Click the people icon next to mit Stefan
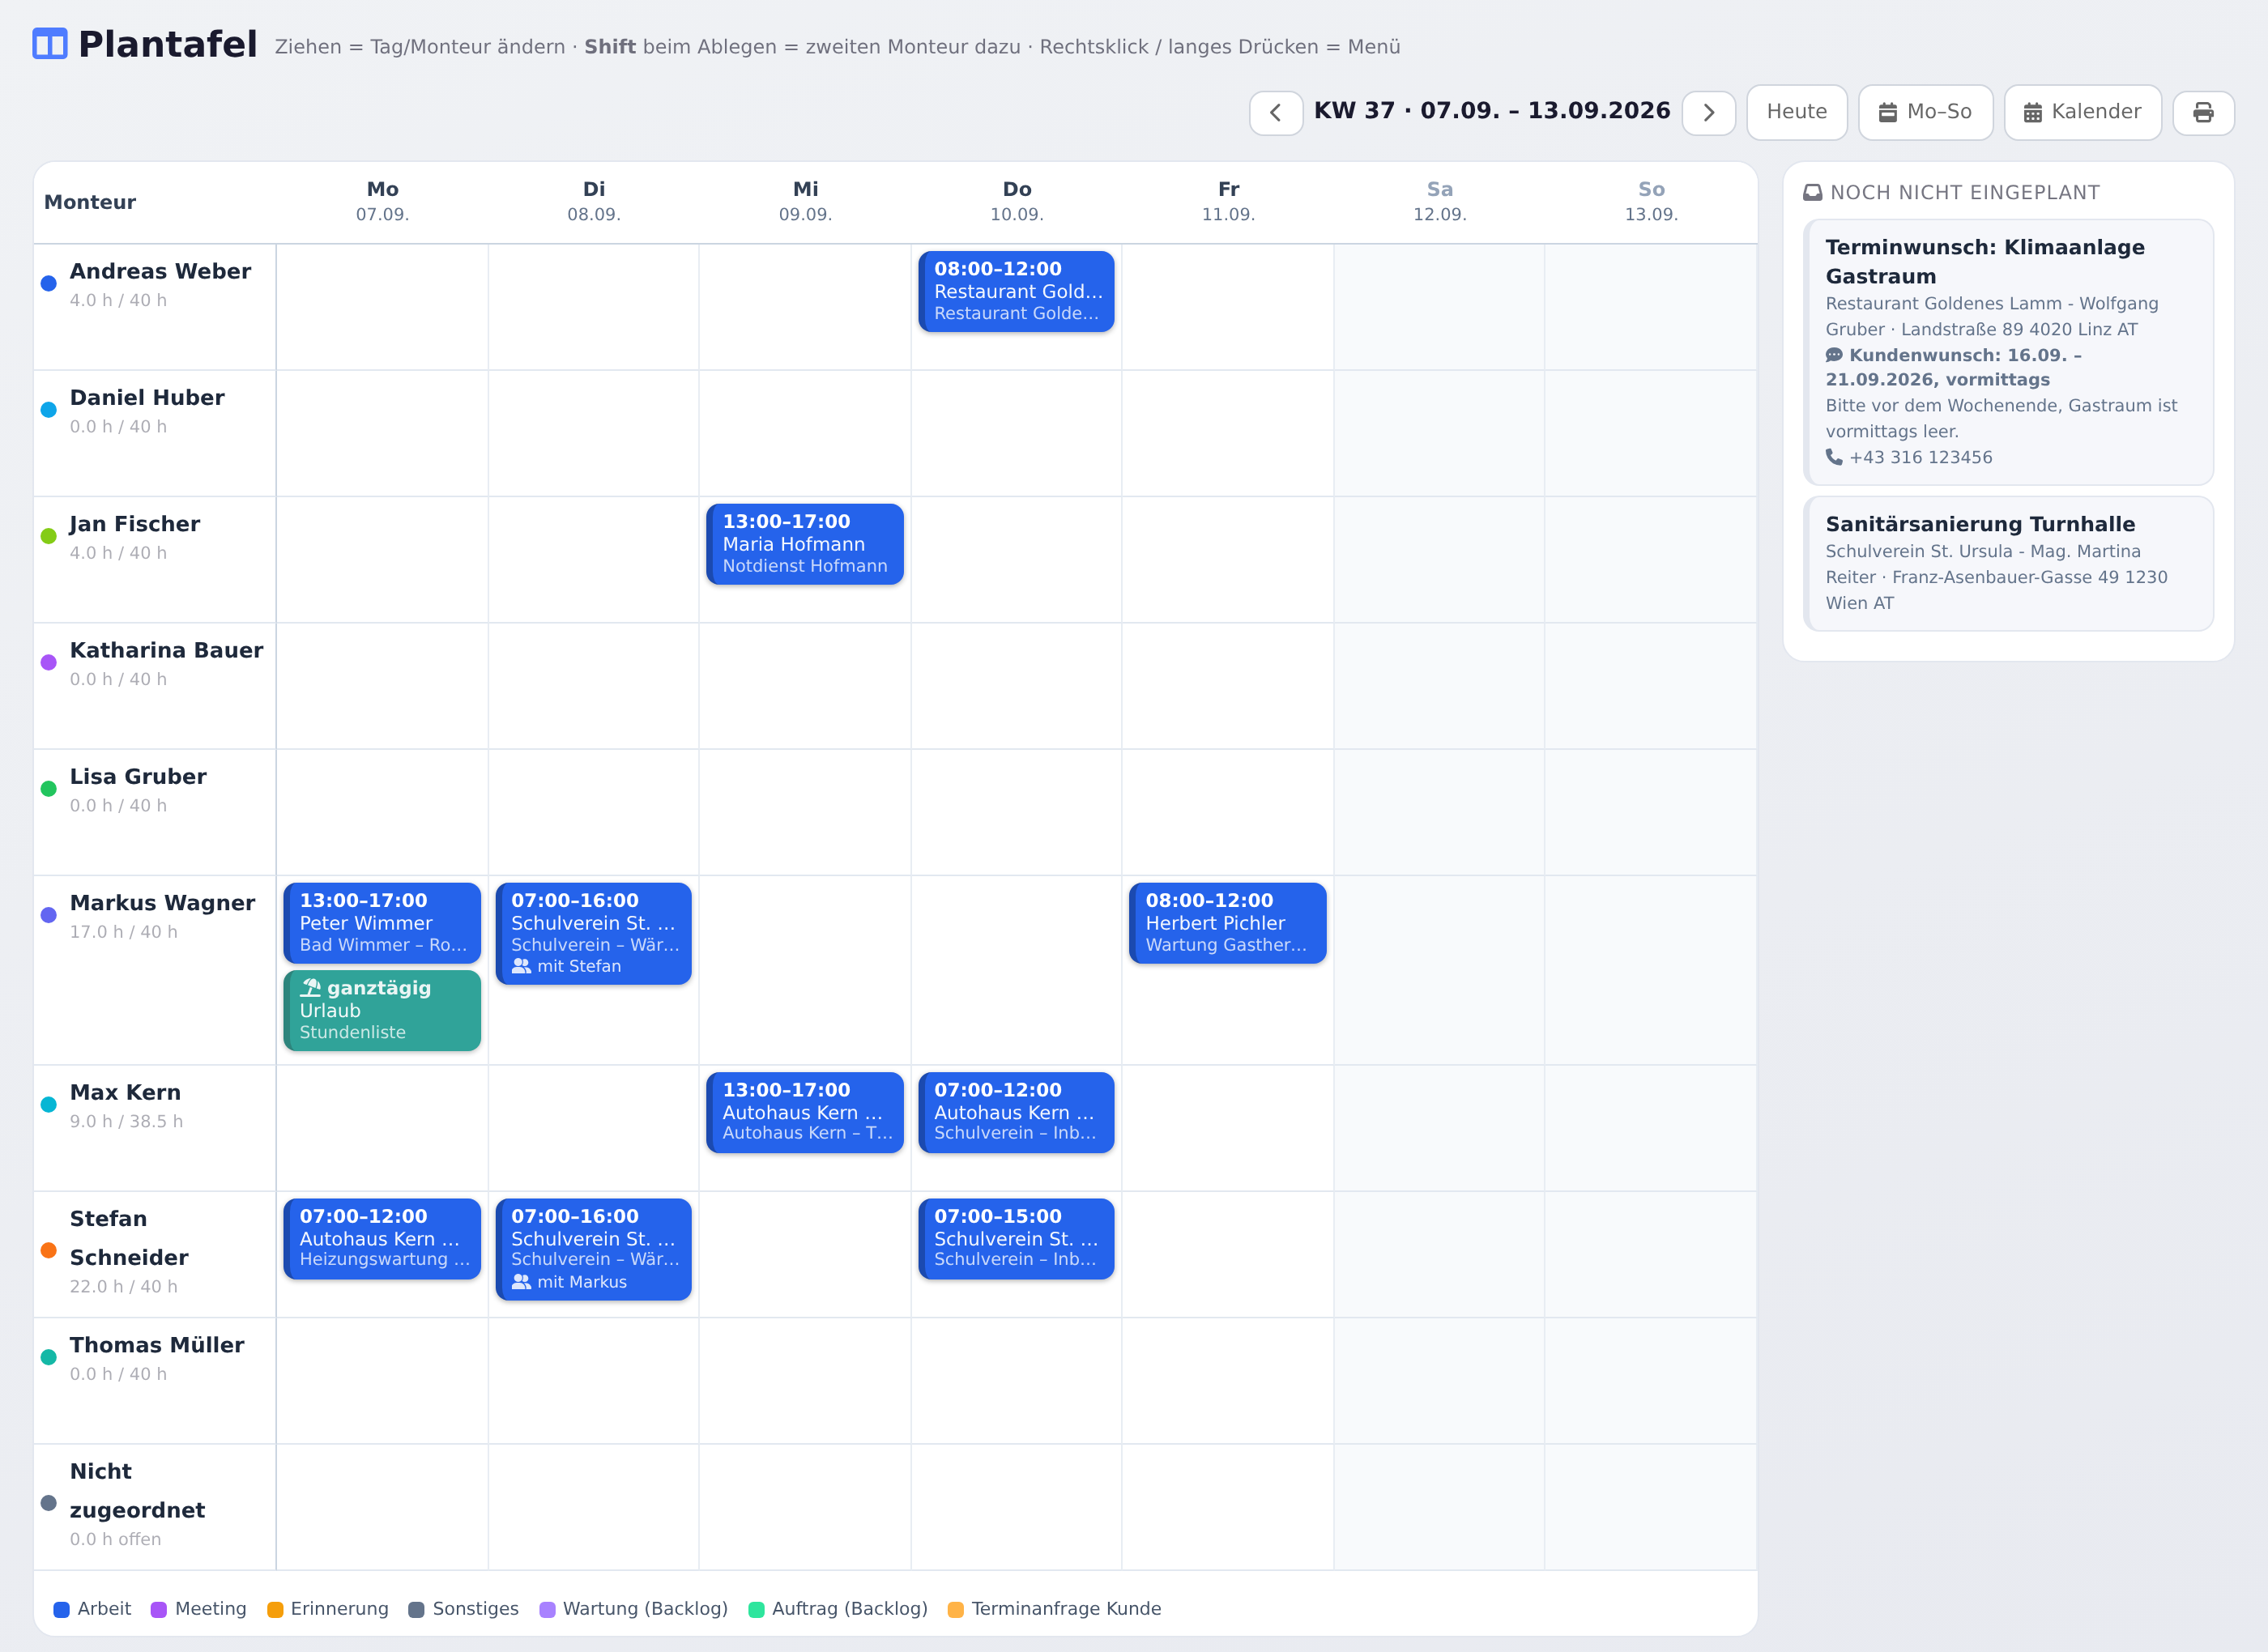This screenshot has width=2268, height=1652. point(521,966)
